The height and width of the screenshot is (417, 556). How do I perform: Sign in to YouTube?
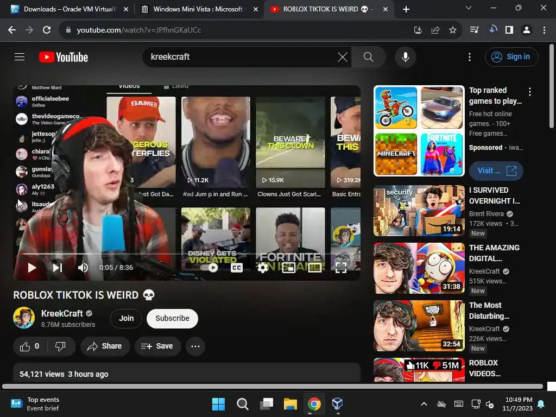511,56
